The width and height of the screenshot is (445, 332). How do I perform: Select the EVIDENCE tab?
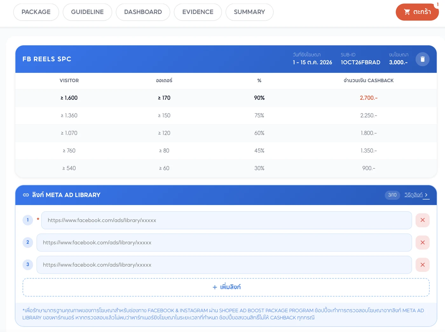click(198, 12)
